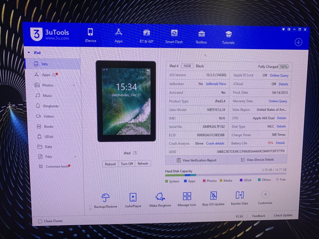
Task: Open Disk Type Details link
Action: tap(281, 126)
